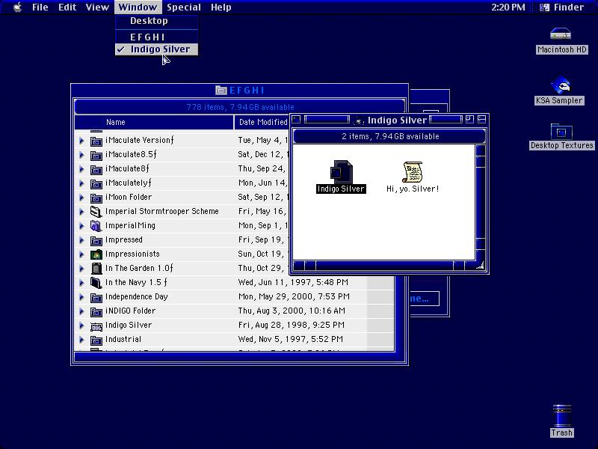Select Independence Day row name

[137, 296]
